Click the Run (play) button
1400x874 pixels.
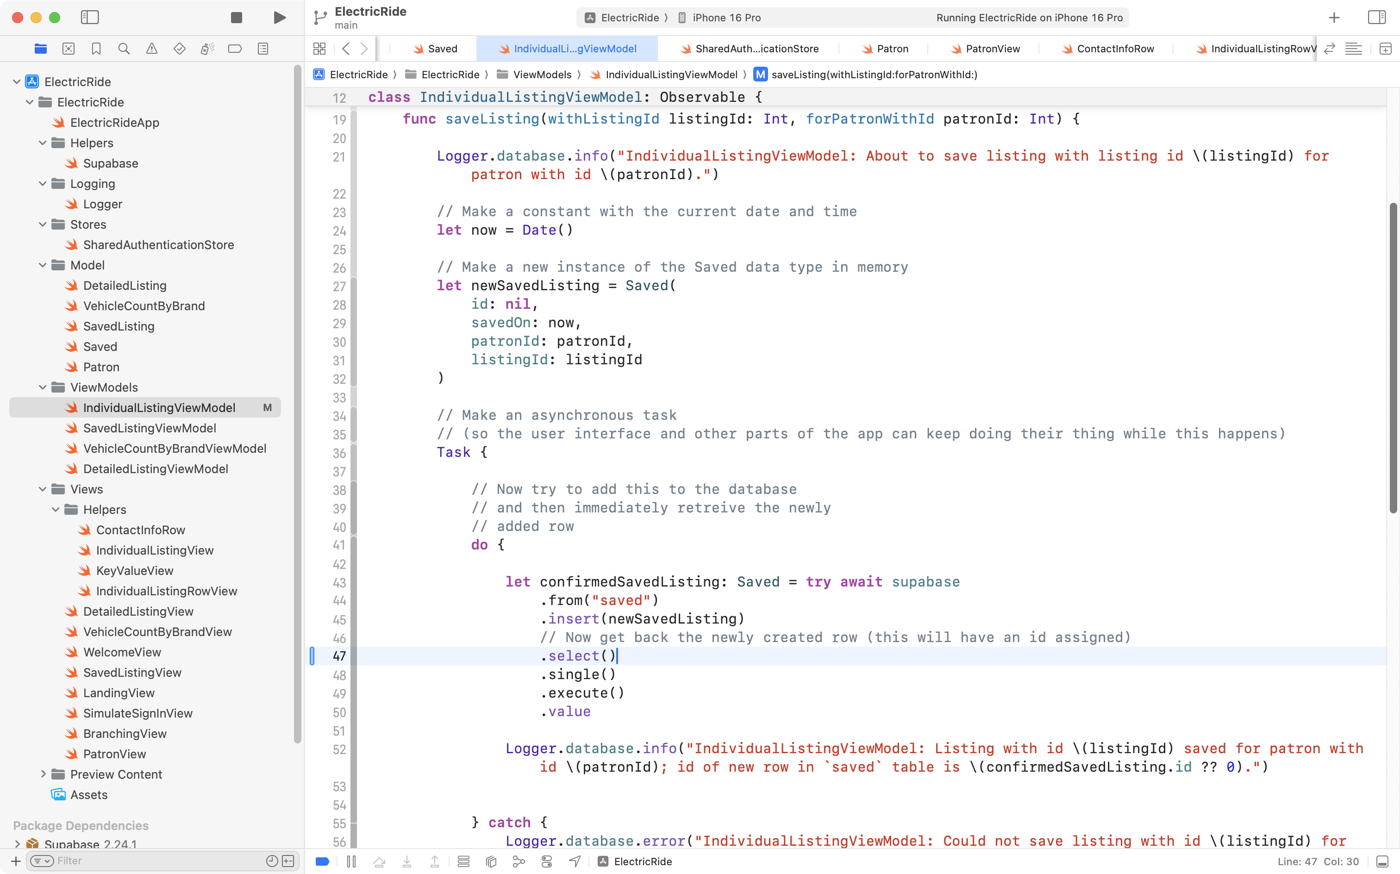coord(279,17)
